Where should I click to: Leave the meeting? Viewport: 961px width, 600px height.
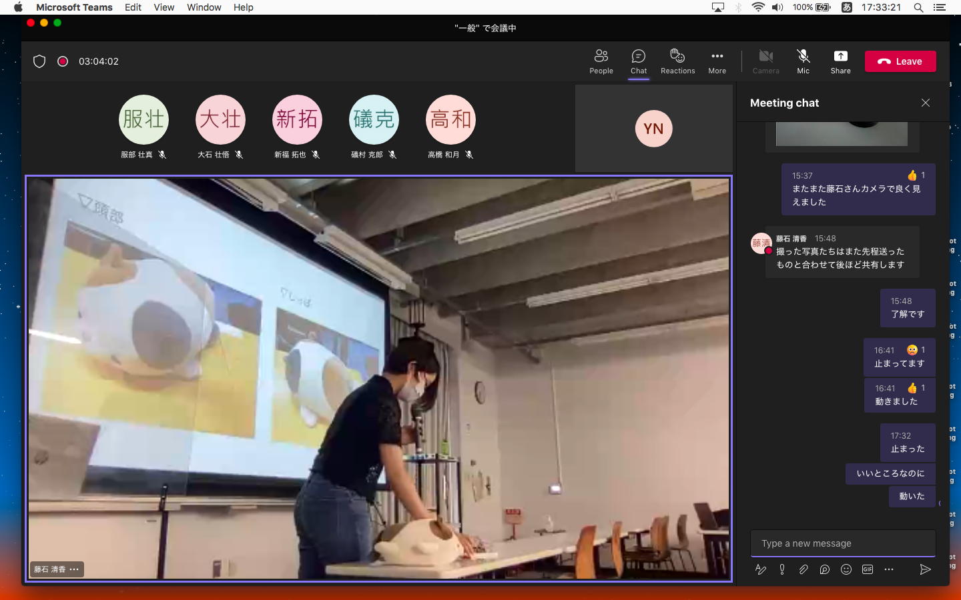900,61
